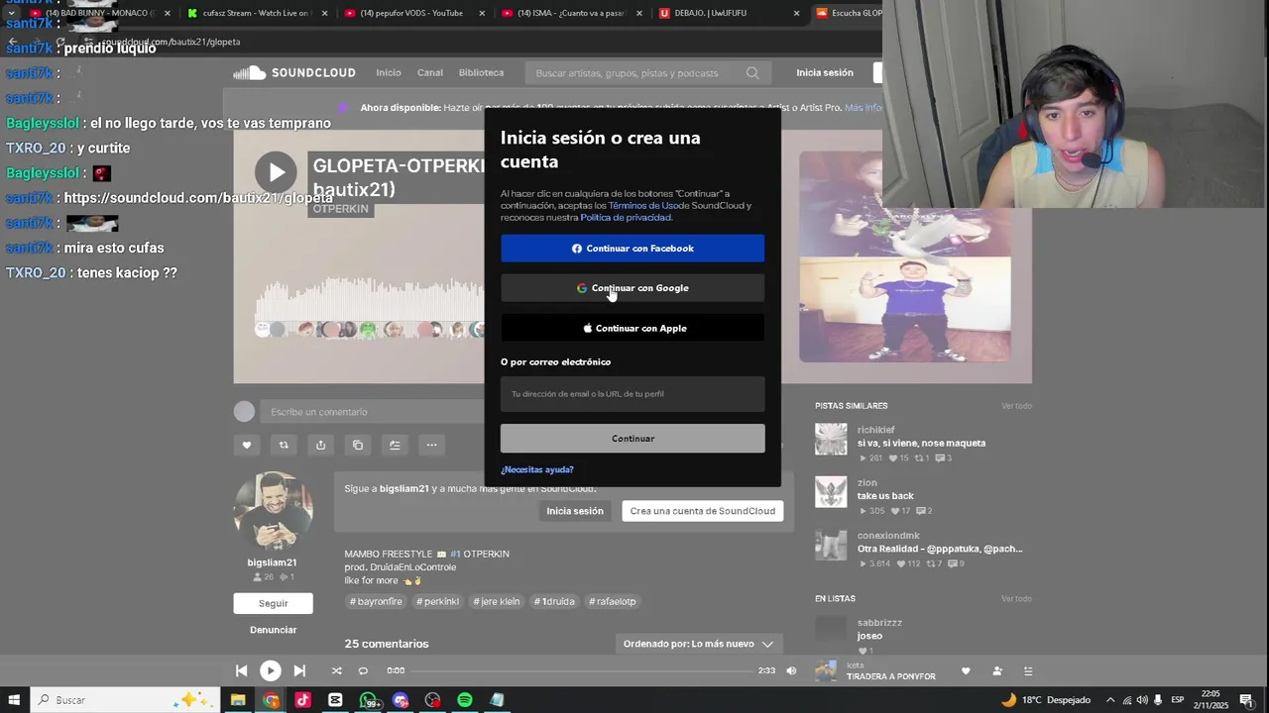Skip to next track in bottom player

click(299, 670)
